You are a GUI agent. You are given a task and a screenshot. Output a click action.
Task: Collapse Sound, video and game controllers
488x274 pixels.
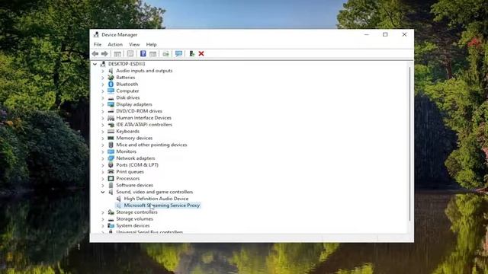coord(103,192)
